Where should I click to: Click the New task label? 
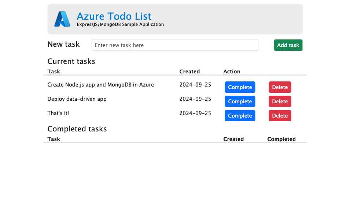click(63, 44)
